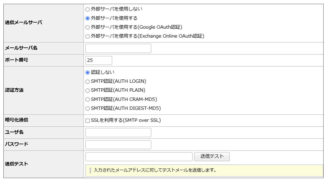Select '認証しない' authentication method

point(88,72)
